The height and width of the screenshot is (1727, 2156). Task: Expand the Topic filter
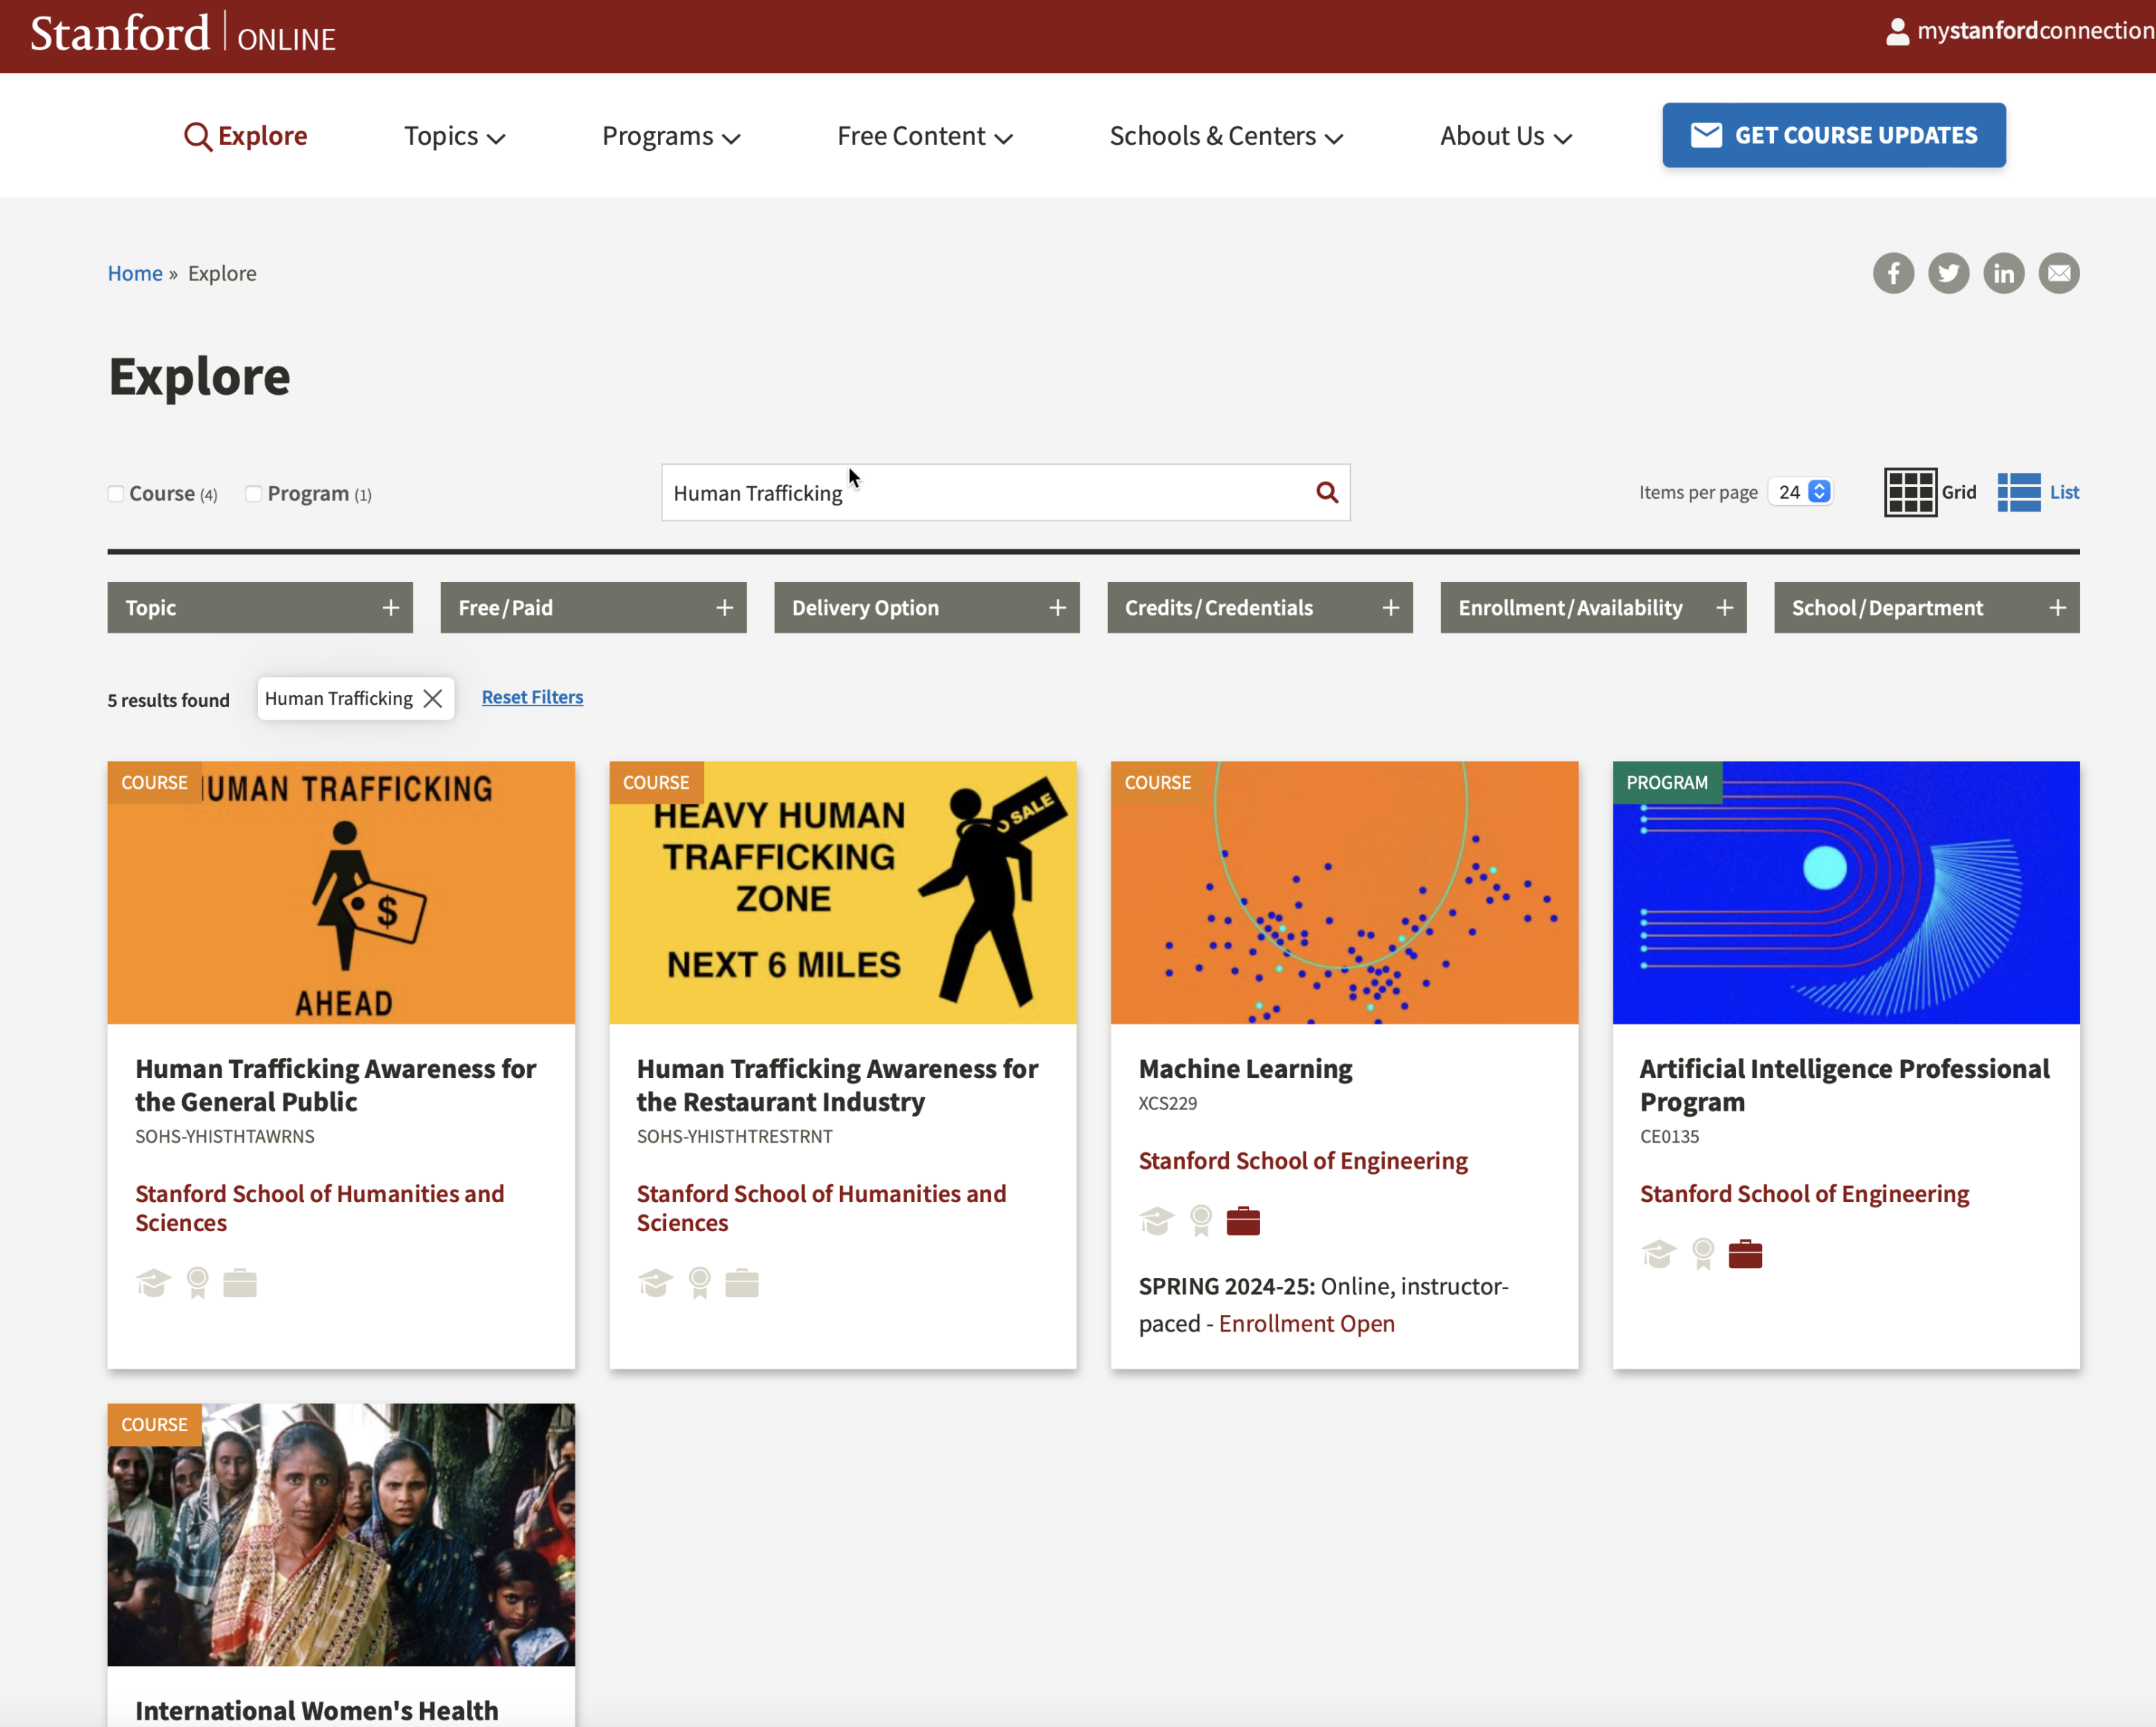[x=260, y=608]
